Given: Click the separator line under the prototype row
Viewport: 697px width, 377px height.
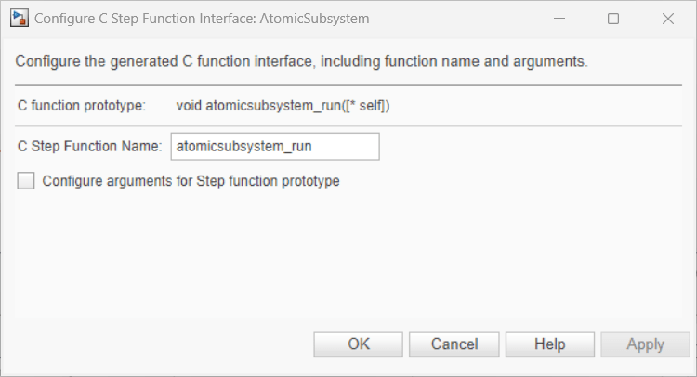Looking at the screenshot, I should coord(348,125).
